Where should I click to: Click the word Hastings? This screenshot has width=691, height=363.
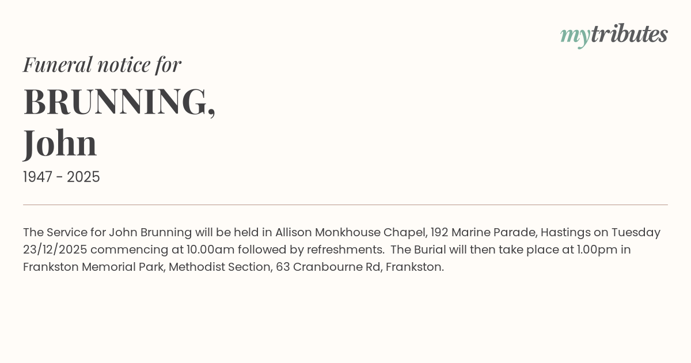(565, 232)
